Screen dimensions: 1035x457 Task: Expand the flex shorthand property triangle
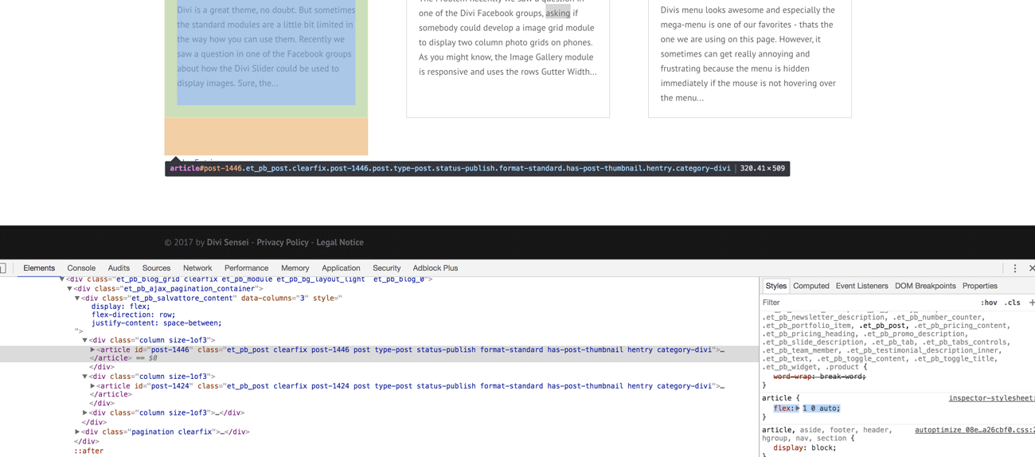(798, 408)
